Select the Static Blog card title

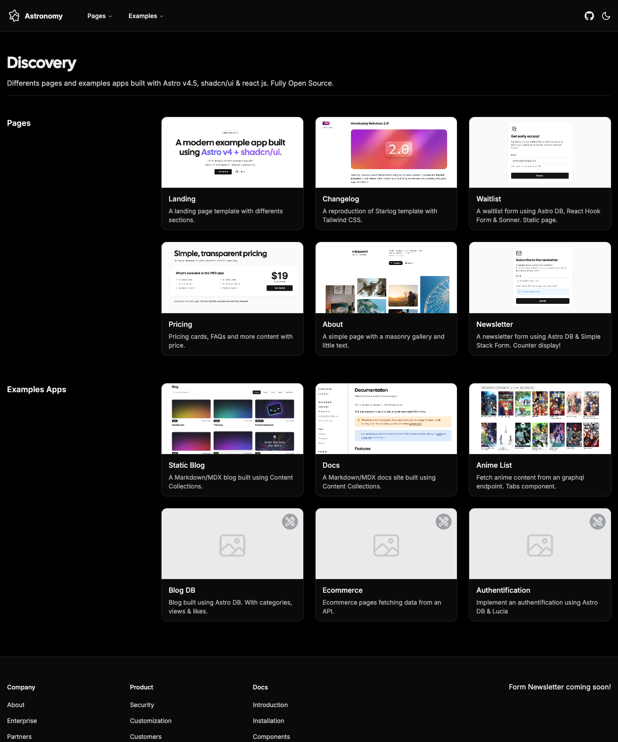(187, 465)
